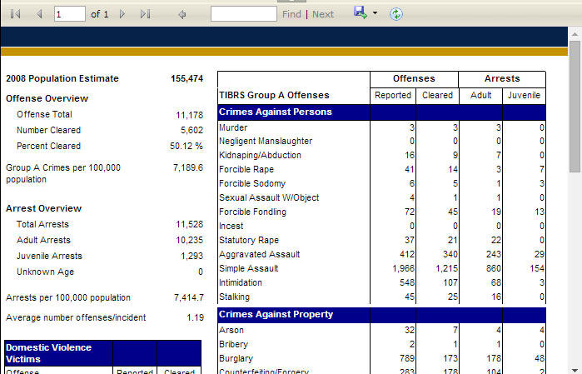Jump to the last report page
Screen dimensions: 582x374
(x=145, y=14)
